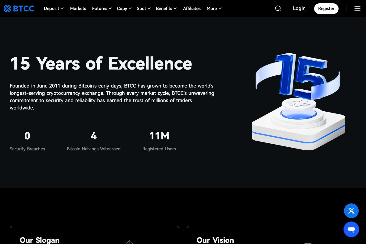The image size is (366, 244).
Task: Expand the Futures dropdown menu
Action: point(102,9)
